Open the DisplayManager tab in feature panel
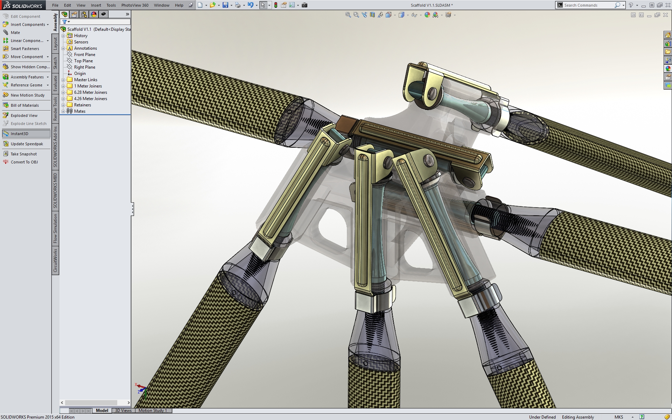The height and width of the screenshot is (420, 672). click(93, 14)
